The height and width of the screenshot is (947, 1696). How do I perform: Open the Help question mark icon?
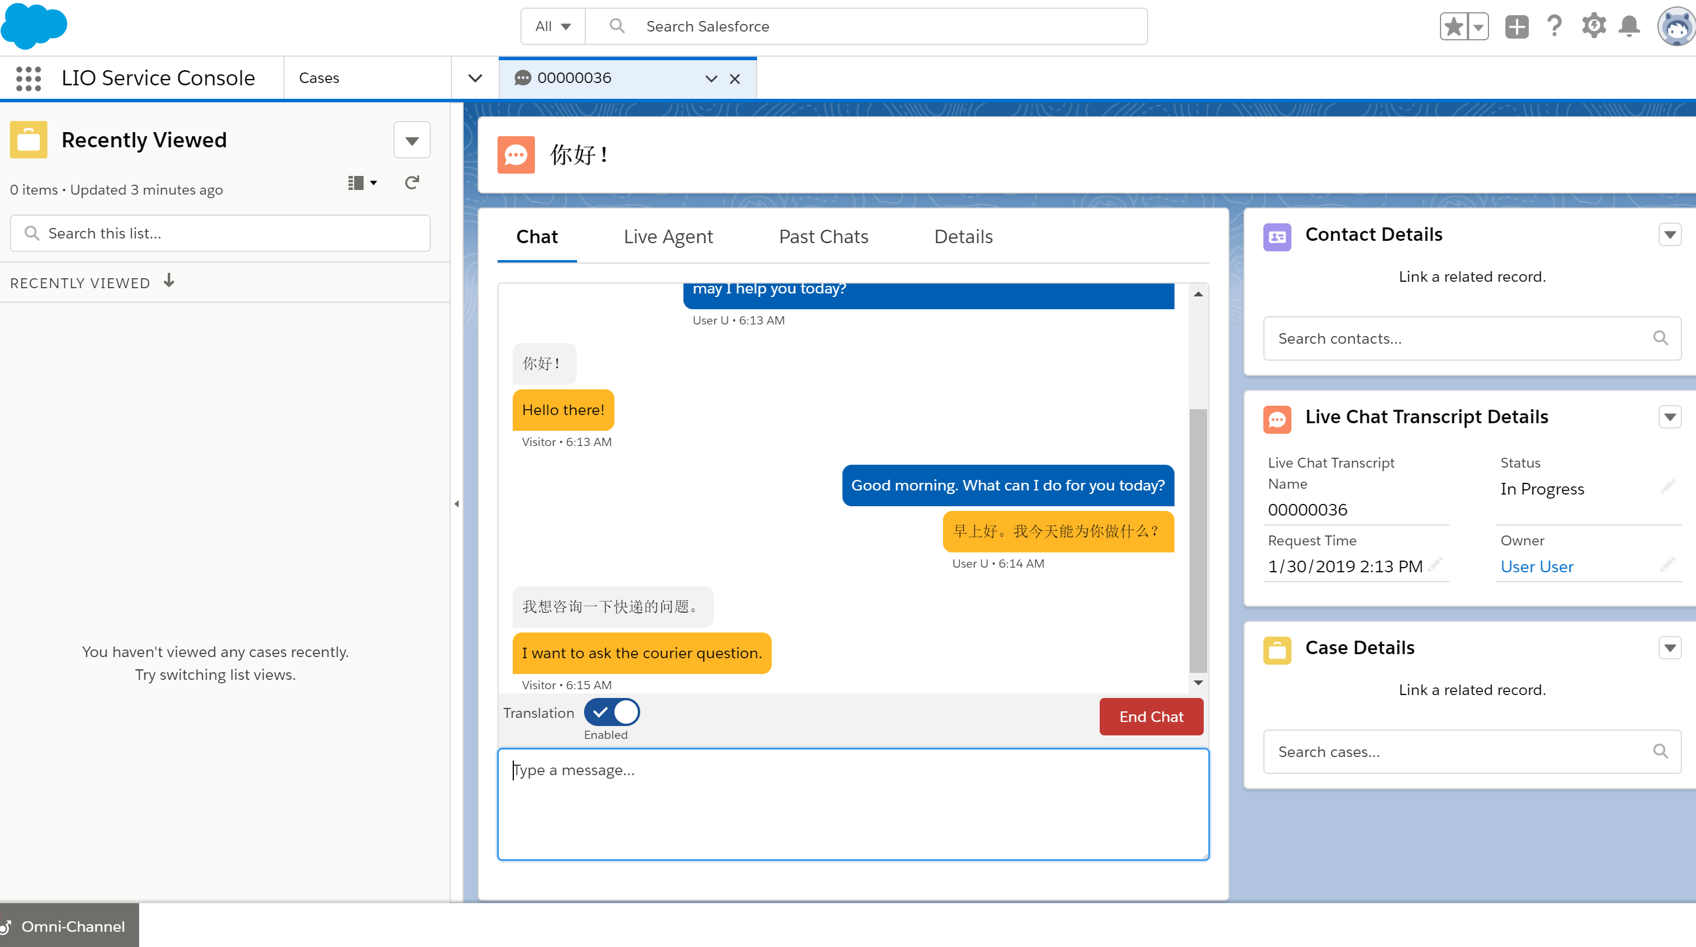[x=1555, y=27]
